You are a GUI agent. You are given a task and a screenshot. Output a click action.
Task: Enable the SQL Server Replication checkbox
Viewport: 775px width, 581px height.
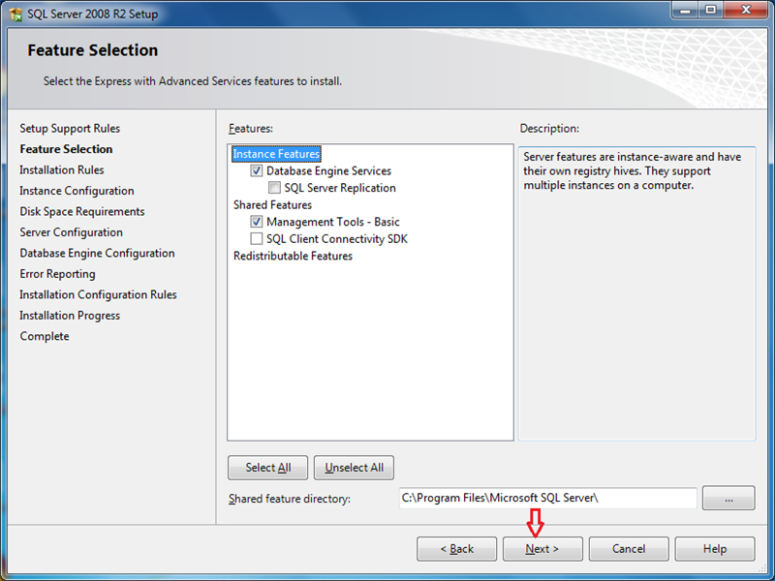point(274,188)
